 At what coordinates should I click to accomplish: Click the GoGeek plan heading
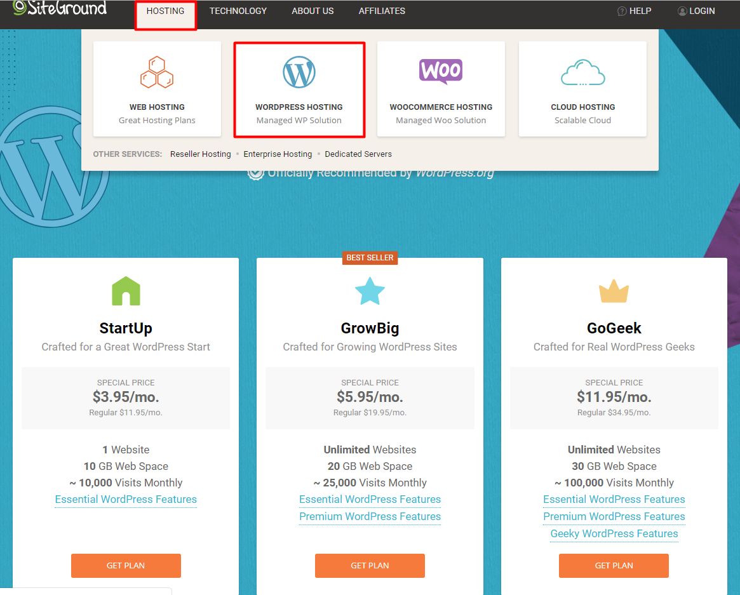(x=614, y=328)
